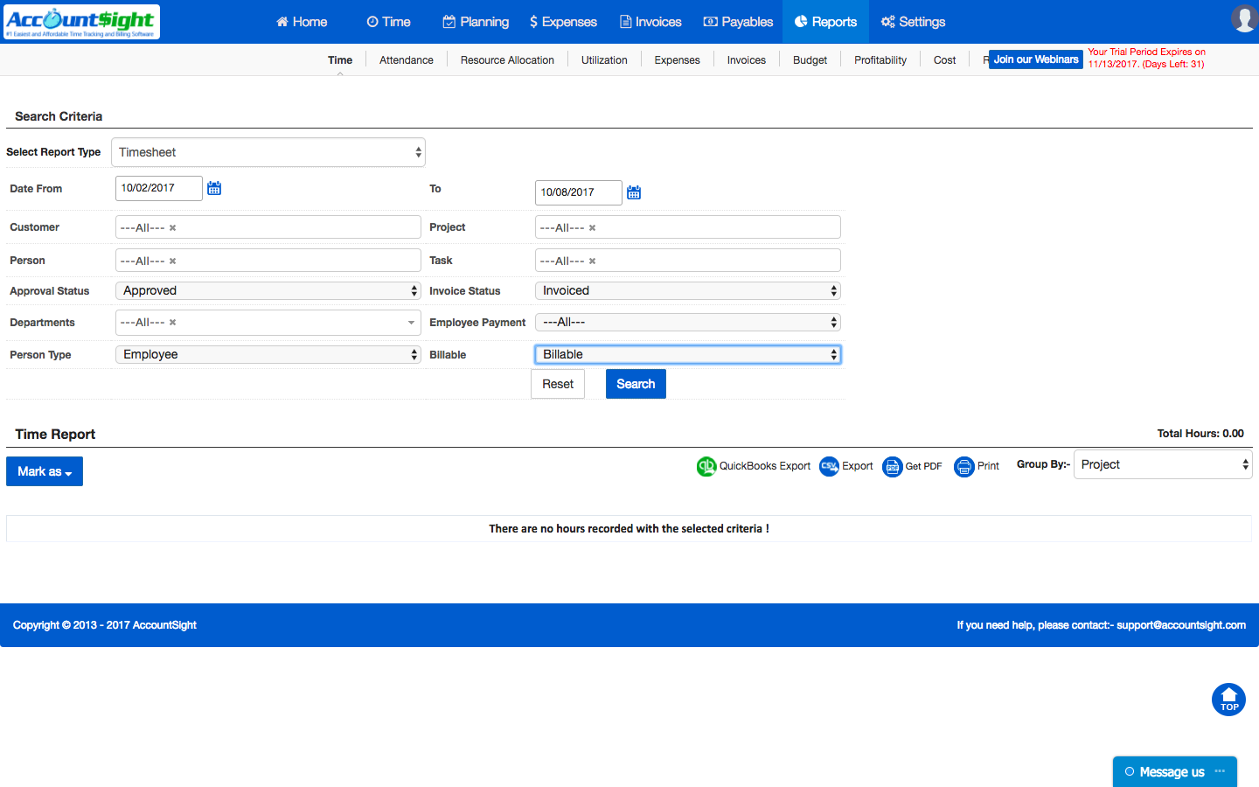The image size is (1259, 787).
Task: Switch to the Utilization tab
Action: tap(604, 59)
